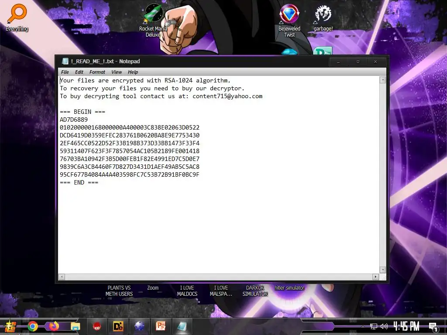Image resolution: width=447 pixels, height=335 pixels.
Task: Click the '=== END ===' line
Action: coord(79,182)
